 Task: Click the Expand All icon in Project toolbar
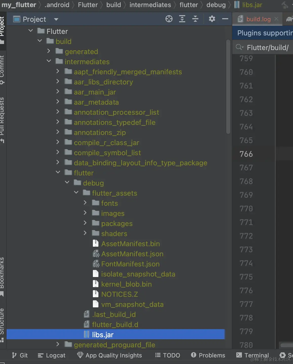coord(182,19)
